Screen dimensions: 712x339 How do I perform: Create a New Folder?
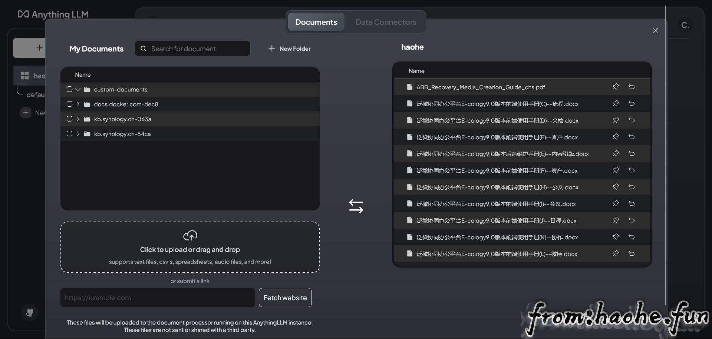(290, 49)
